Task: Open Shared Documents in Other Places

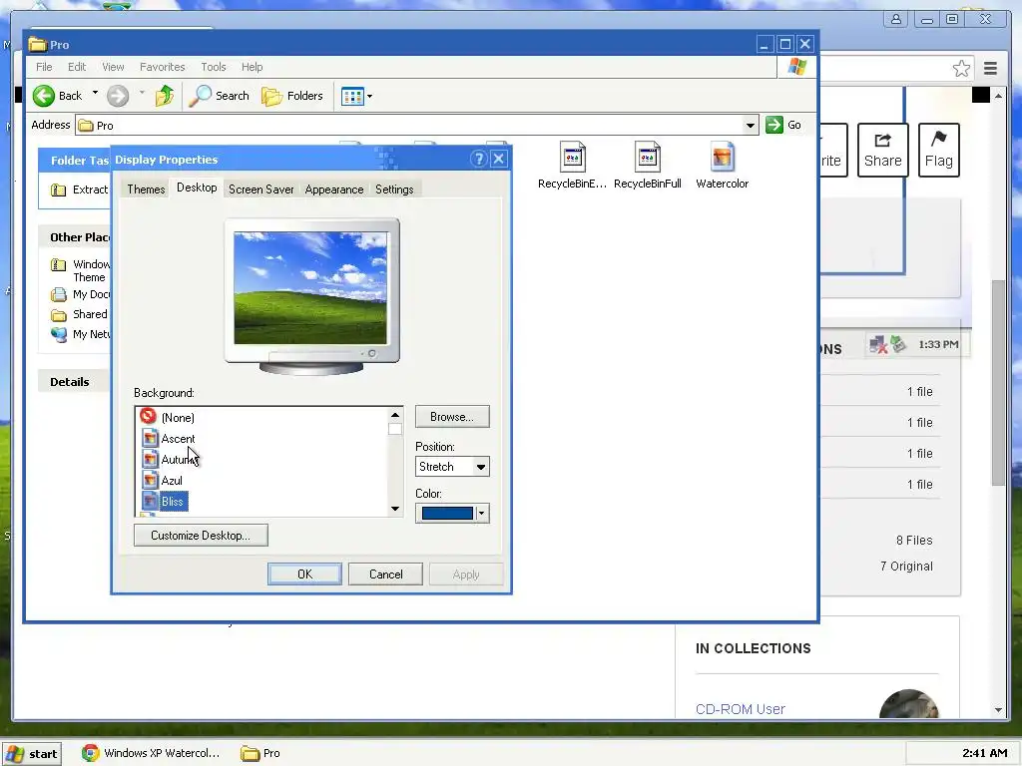Action: click(x=80, y=314)
